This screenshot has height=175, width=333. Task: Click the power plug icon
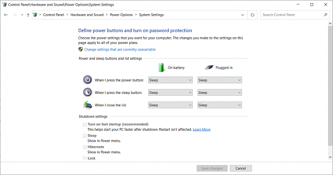209,67
